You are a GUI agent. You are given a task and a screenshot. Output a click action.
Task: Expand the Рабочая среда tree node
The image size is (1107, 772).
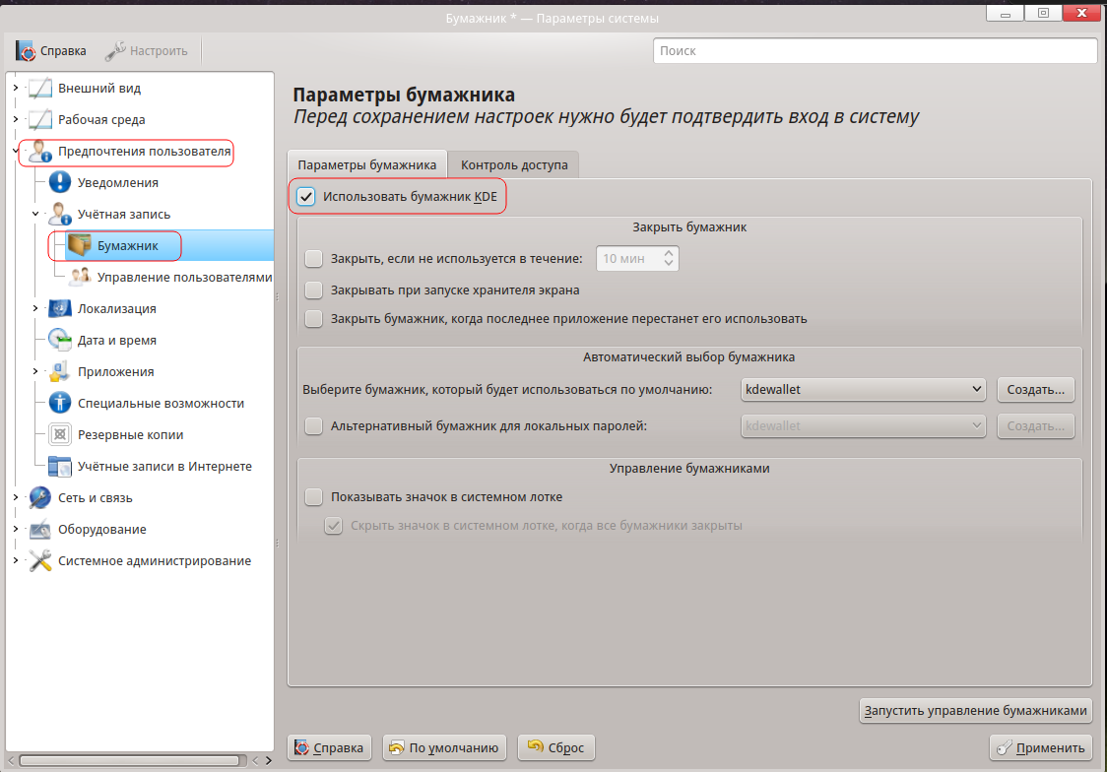(16, 119)
